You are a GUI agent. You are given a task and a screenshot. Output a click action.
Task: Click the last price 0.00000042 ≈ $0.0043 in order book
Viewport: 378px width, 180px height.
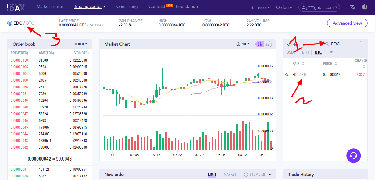pos(50,159)
